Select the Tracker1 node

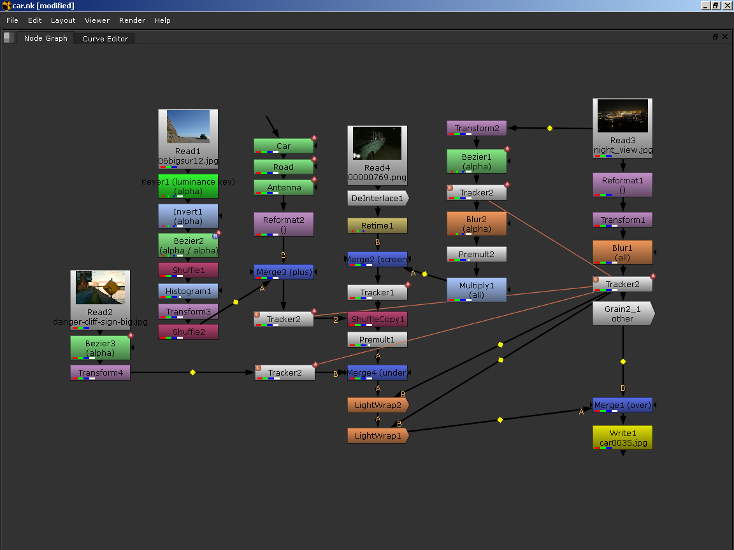[377, 293]
